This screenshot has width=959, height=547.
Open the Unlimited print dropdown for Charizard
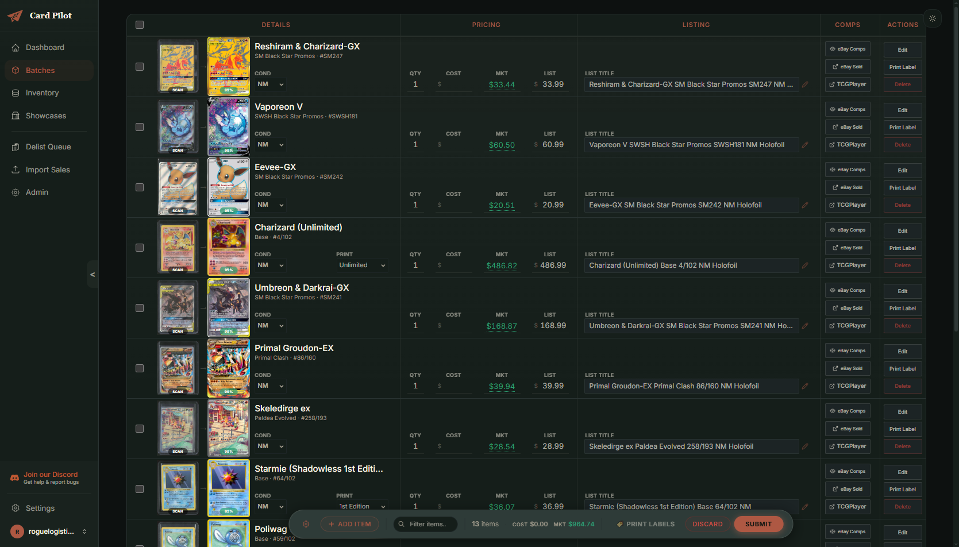[361, 265]
